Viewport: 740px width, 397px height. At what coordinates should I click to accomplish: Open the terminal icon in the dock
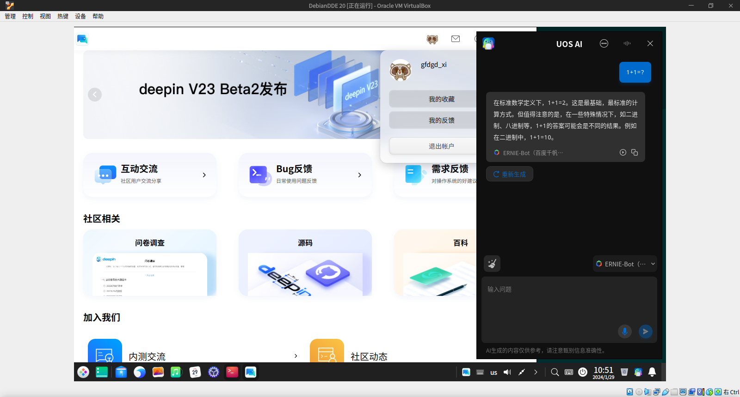pyautogui.click(x=232, y=372)
